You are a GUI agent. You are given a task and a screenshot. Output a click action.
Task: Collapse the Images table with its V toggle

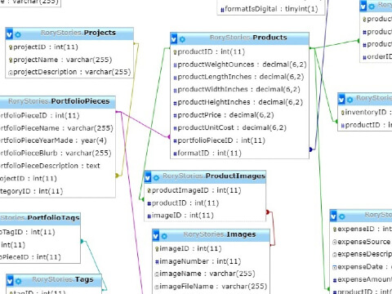(x=156, y=236)
